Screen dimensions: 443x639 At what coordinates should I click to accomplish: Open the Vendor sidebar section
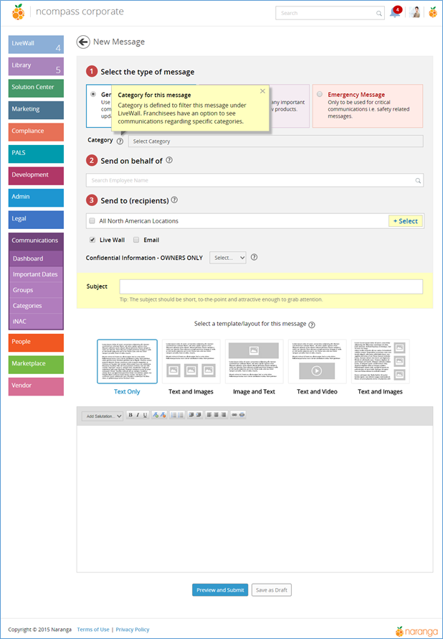[36, 386]
